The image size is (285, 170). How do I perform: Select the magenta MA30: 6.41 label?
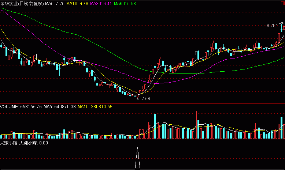coord(101,4)
